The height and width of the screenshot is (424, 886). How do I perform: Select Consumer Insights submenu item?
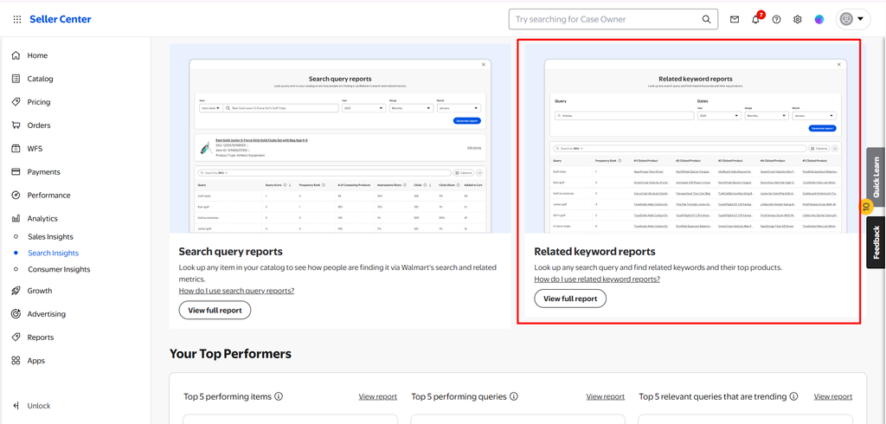point(59,270)
